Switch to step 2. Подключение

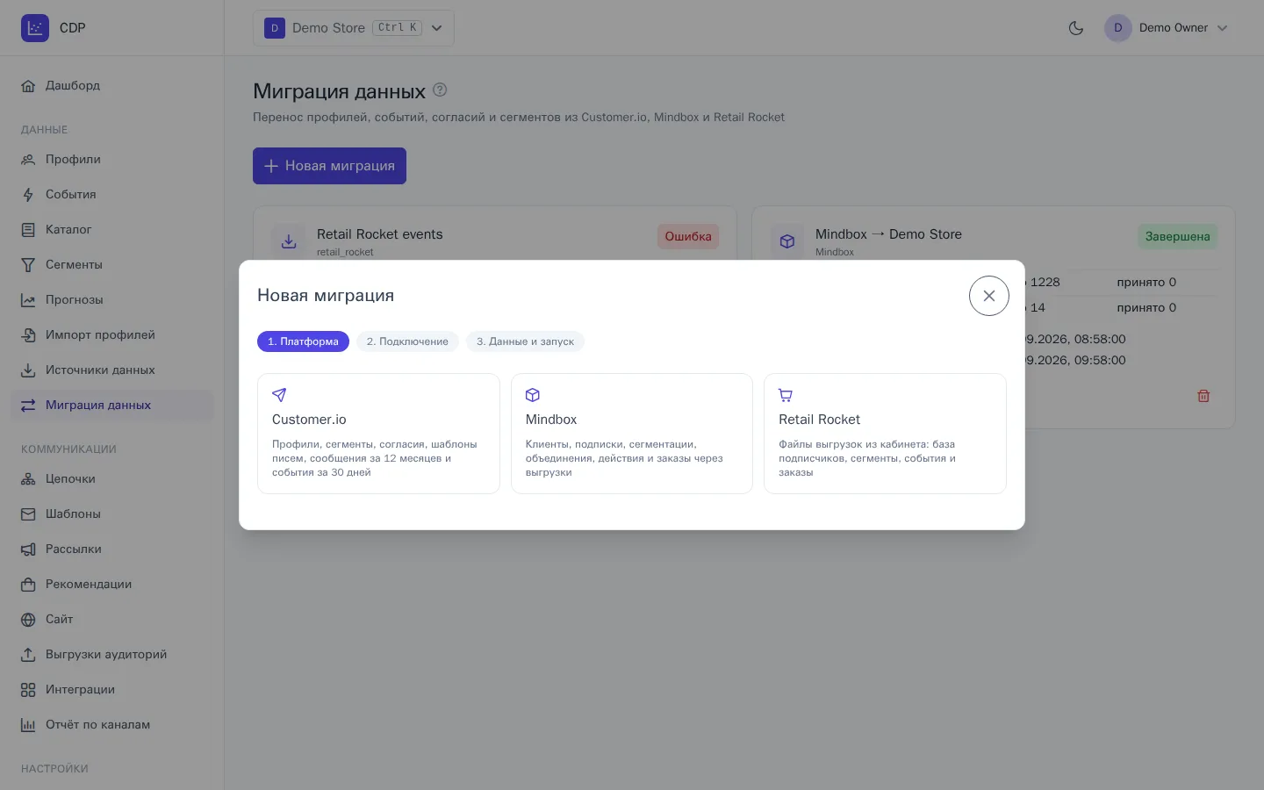(407, 341)
